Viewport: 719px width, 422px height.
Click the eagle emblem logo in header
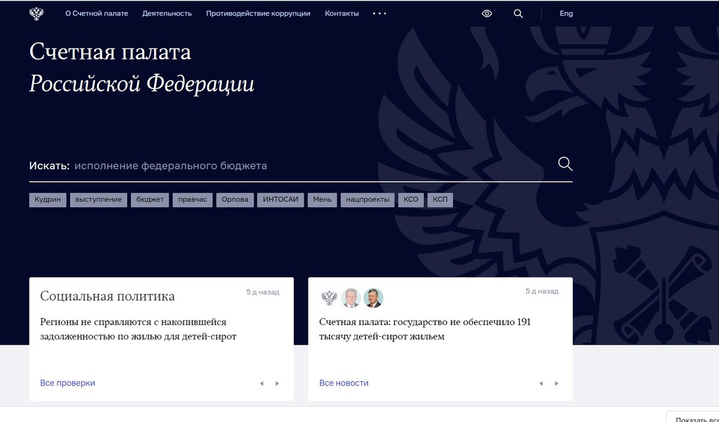(37, 13)
